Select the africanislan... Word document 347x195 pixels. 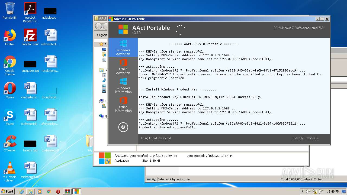pos(50,117)
